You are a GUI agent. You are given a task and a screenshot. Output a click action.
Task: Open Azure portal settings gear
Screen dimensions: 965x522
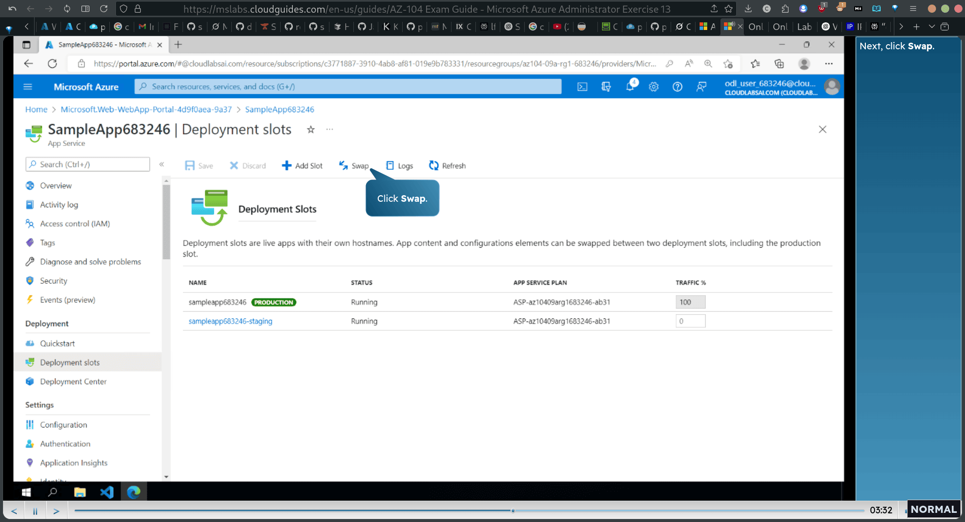coord(654,87)
